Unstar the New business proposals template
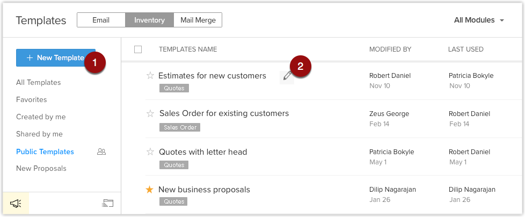 click(x=149, y=190)
